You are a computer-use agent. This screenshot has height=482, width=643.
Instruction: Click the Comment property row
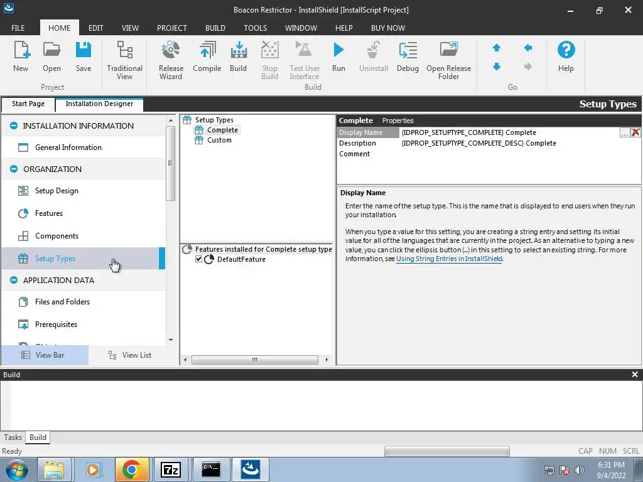(x=489, y=154)
